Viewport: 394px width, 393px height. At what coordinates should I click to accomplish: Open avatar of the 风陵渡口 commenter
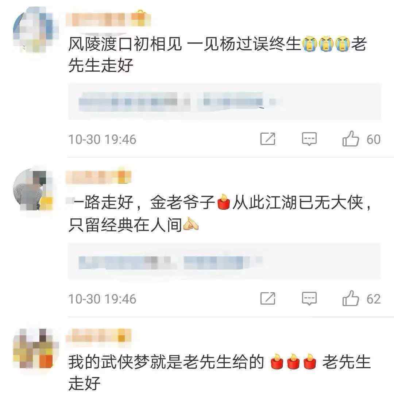[x=35, y=30]
